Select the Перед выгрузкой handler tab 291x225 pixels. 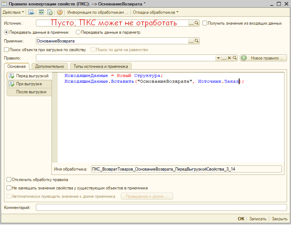point(29,76)
